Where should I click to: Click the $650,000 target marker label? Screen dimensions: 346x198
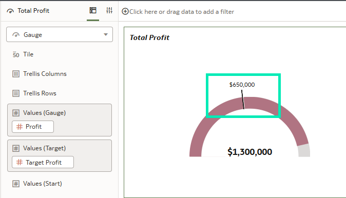242,85
